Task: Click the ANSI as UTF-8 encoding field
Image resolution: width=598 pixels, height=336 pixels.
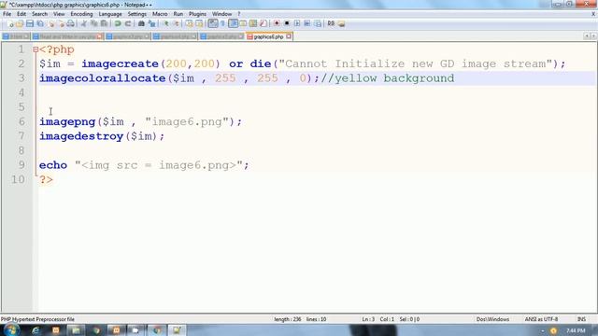Action: pyautogui.click(x=541, y=319)
